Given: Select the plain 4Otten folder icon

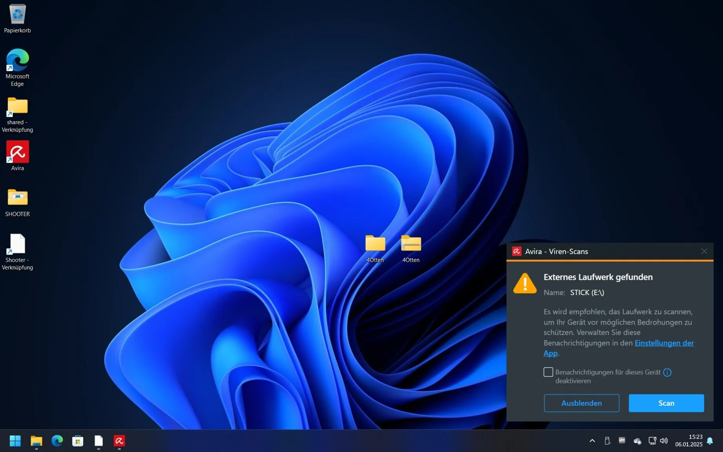Looking at the screenshot, I should click(x=375, y=244).
